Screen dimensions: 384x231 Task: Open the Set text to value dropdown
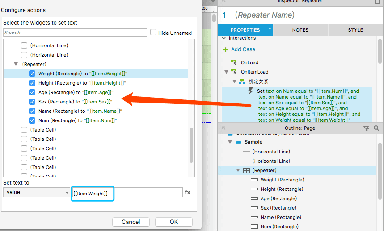tap(37, 192)
